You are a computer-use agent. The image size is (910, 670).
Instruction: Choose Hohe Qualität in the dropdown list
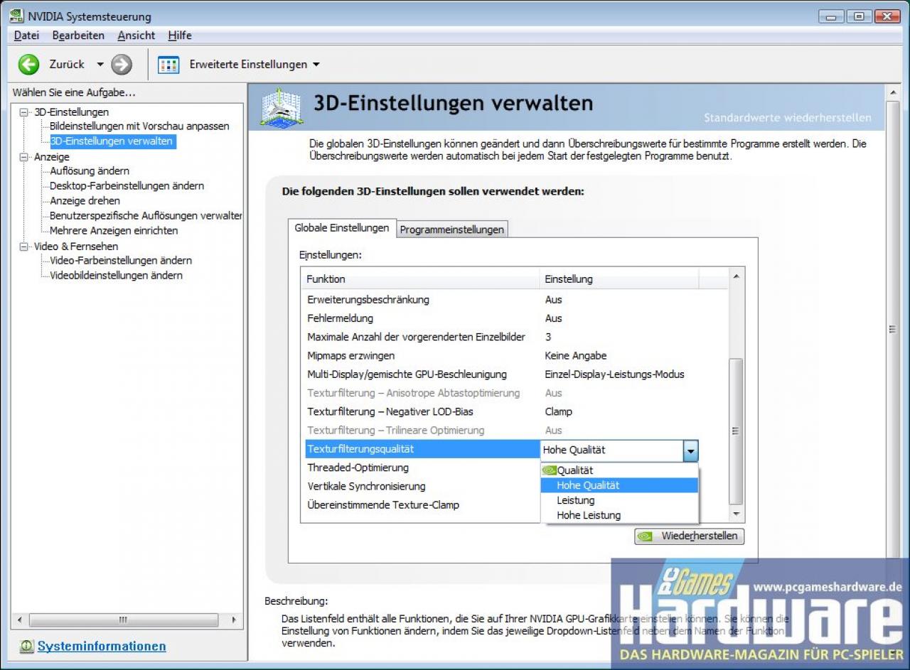(620, 485)
